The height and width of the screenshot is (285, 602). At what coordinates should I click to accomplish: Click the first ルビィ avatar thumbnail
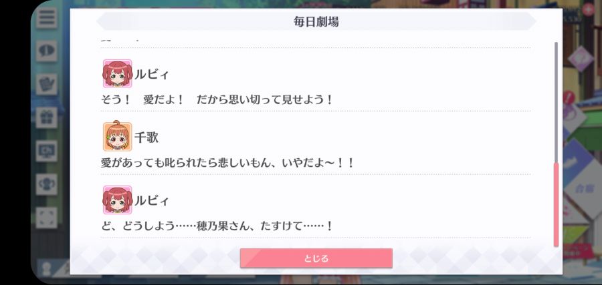(117, 73)
